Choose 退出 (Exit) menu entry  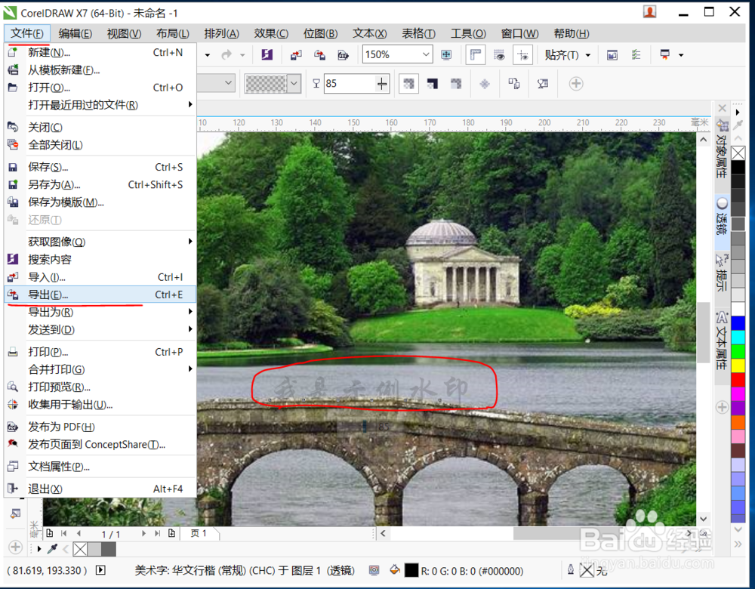pyautogui.click(x=100, y=489)
